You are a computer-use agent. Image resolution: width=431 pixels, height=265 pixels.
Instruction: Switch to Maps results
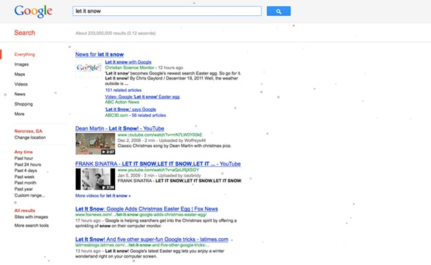[19, 75]
